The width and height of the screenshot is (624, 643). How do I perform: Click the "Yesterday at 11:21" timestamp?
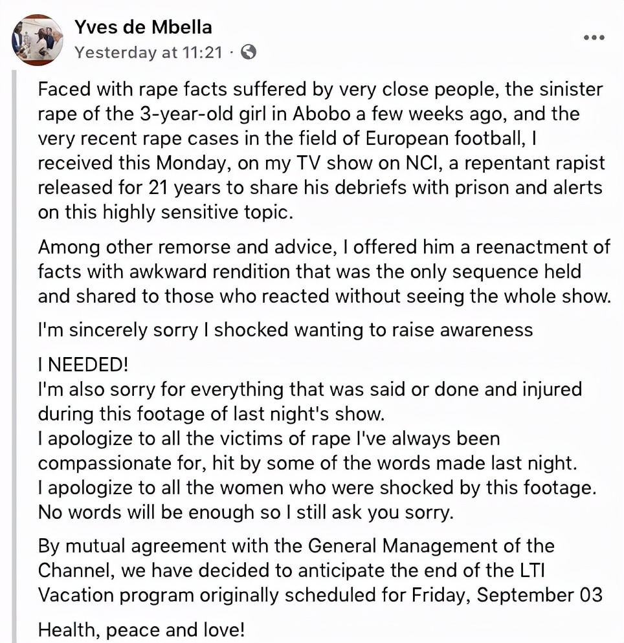(148, 52)
